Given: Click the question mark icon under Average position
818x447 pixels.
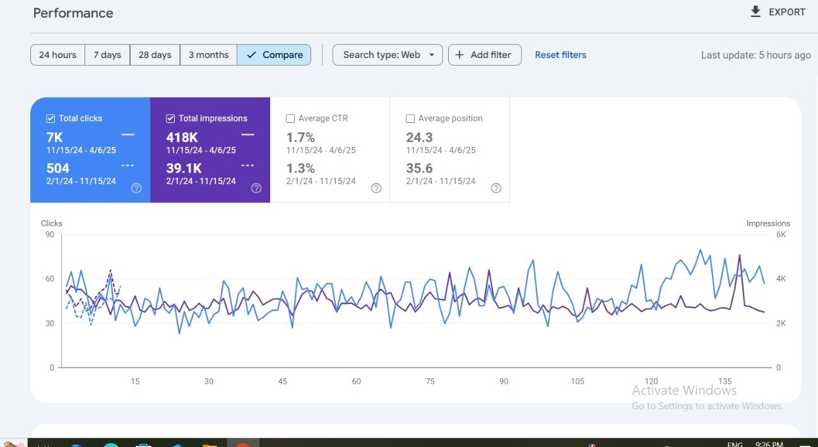Looking at the screenshot, I should tap(496, 188).
